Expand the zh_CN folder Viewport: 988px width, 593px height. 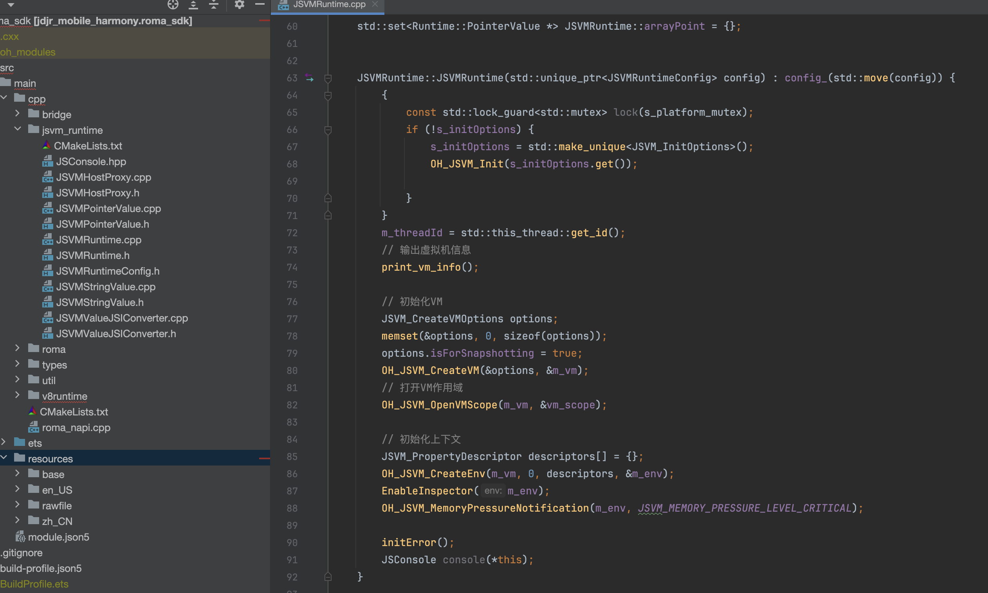(x=18, y=521)
